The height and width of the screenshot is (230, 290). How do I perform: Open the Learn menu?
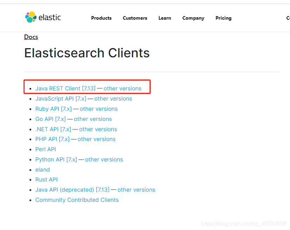point(165,18)
